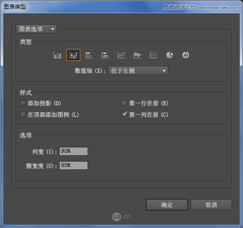Select the column graph type icon
This screenshot has width=243, height=228.
(57, 55)
